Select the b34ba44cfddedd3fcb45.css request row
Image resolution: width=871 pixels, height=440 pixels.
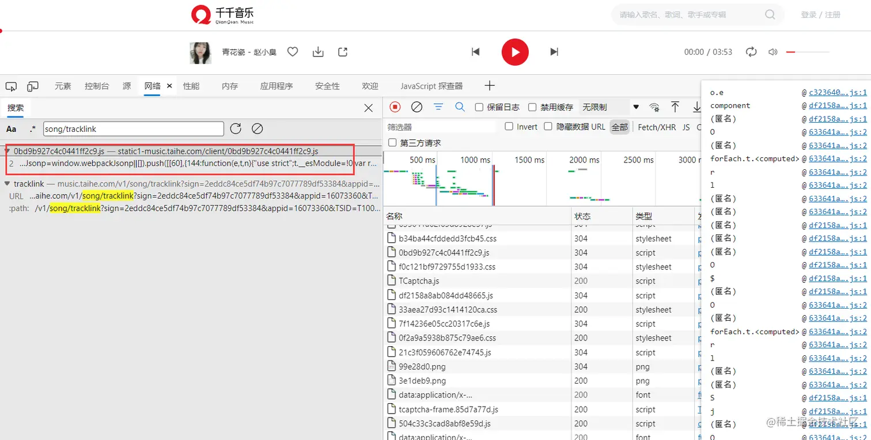click(x=541, y=238)
